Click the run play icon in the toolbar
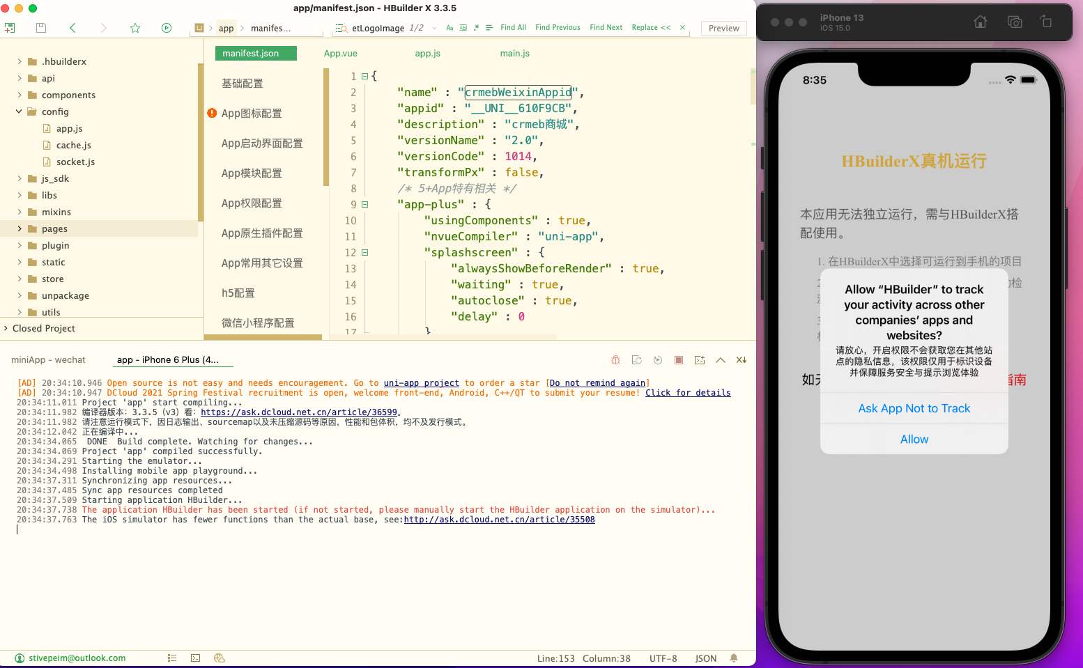Image resolution: width=1083 pixels, height=668 pixels. (x=166, y=27)
